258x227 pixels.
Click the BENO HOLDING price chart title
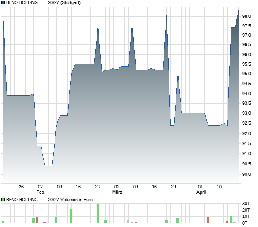point(22,2)
